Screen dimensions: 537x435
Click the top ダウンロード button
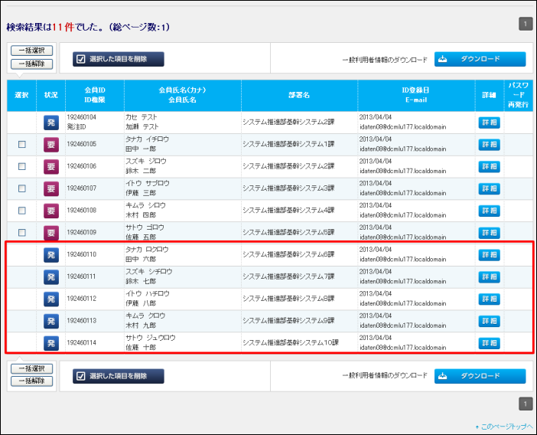coord(480,59)
